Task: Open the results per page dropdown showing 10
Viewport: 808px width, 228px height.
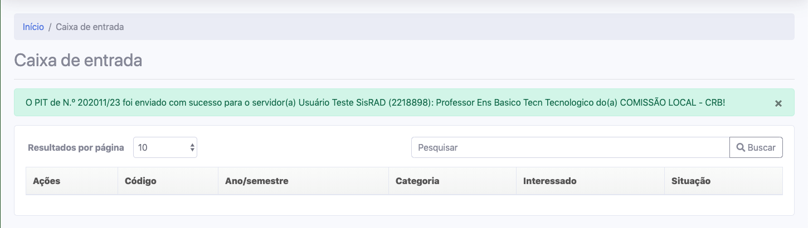Action: pyautogui.click(x=165, y=147)
